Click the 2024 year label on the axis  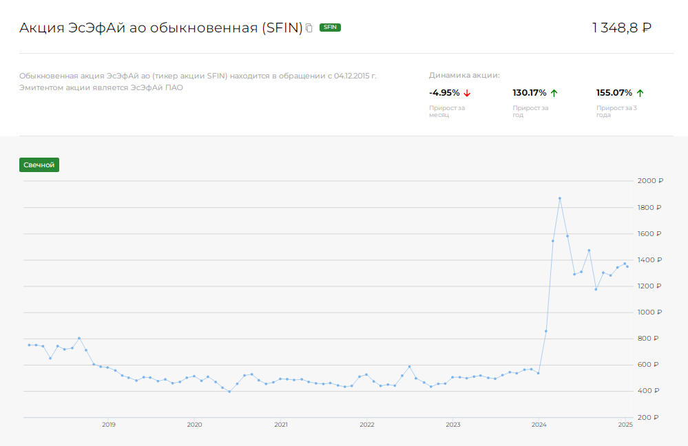click(539, 425)
